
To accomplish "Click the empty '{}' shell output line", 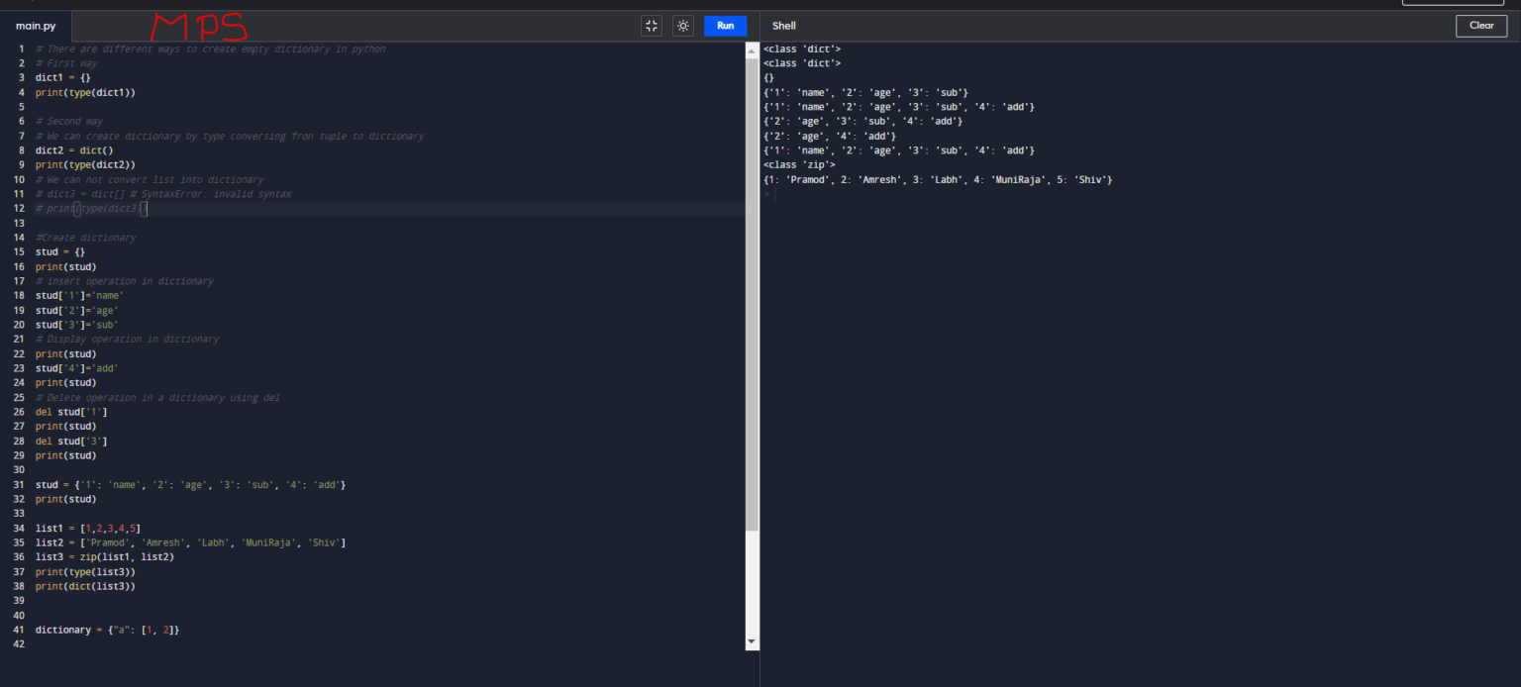I will click(x=768, y=78).
